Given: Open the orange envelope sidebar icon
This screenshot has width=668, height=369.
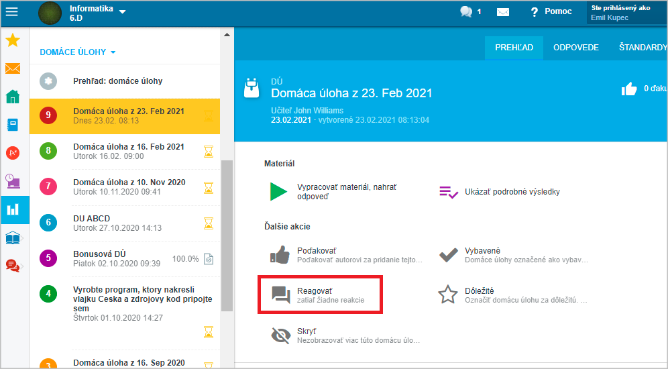Looking at the screenshot, I should (x=13, y=68).
